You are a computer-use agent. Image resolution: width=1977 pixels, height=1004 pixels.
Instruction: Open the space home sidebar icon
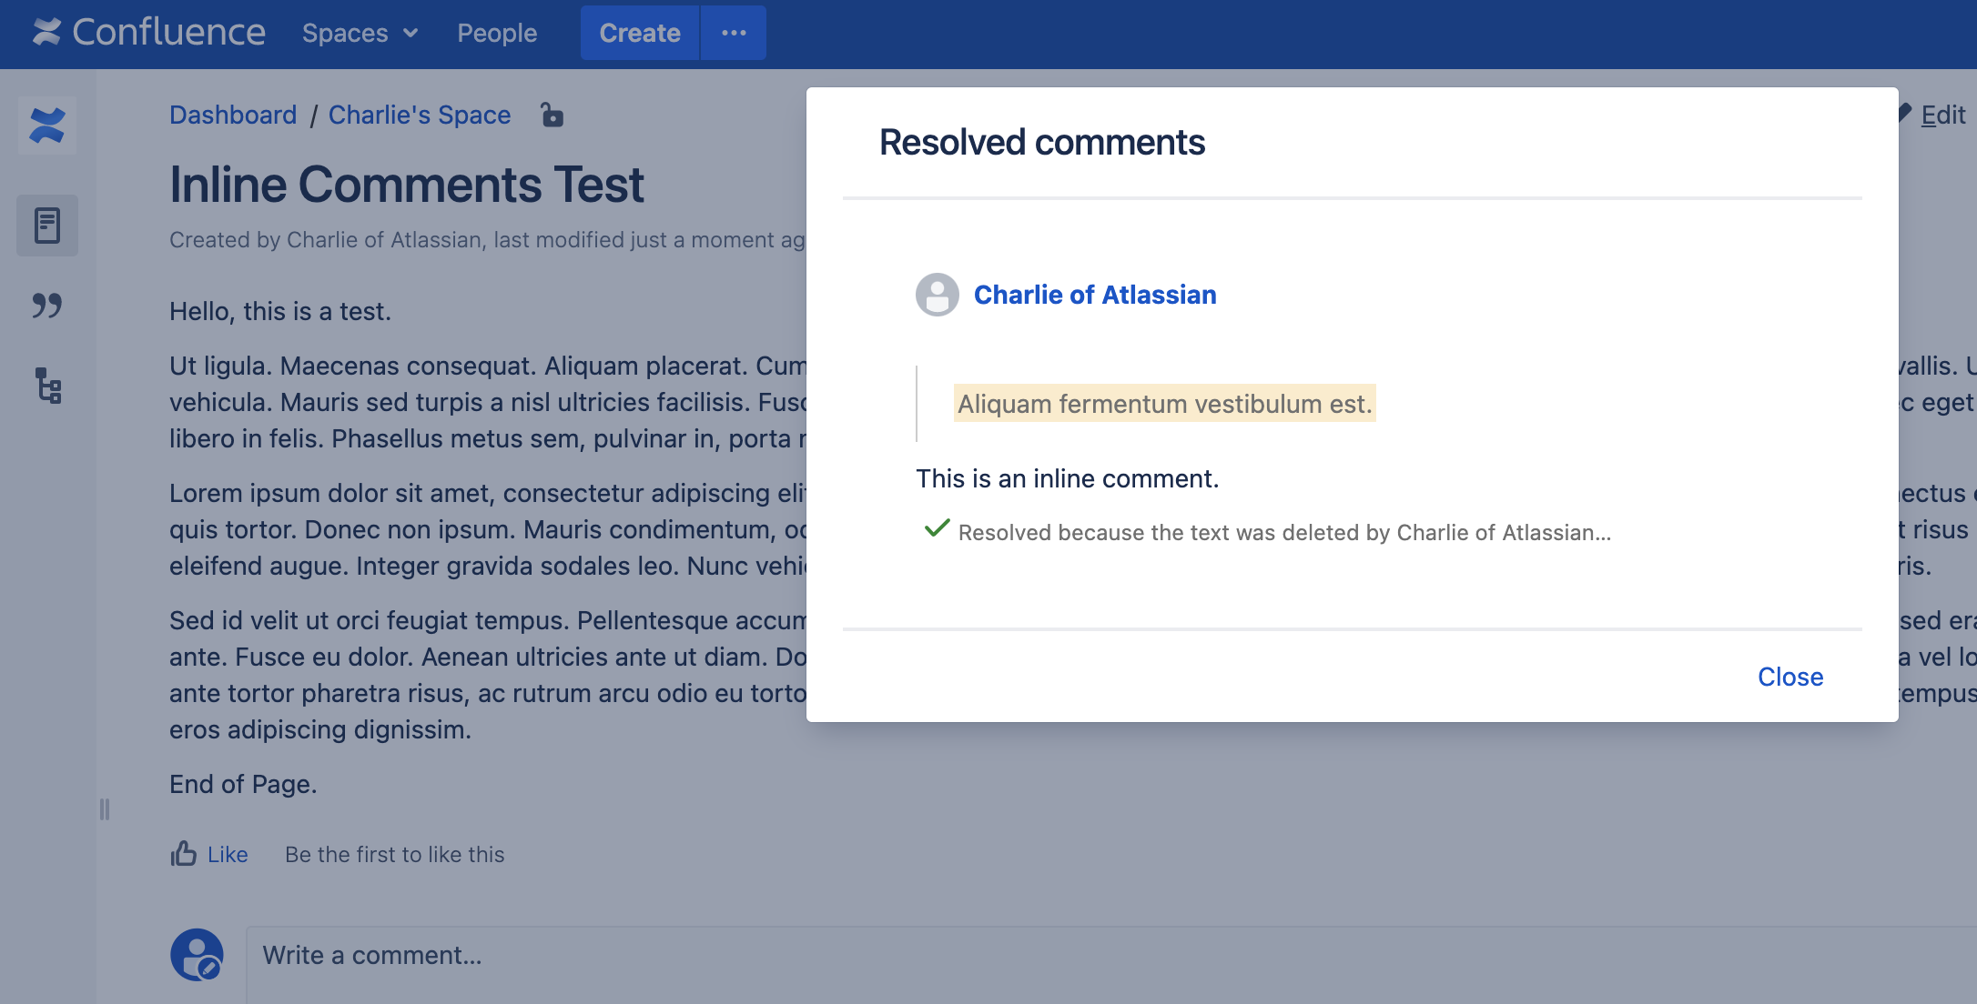(47, 125)
